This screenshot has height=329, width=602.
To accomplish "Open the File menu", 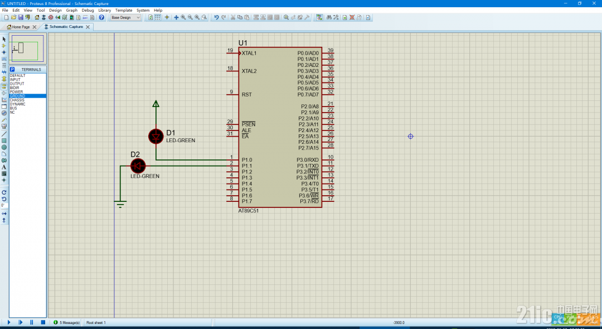I will 5,11.
